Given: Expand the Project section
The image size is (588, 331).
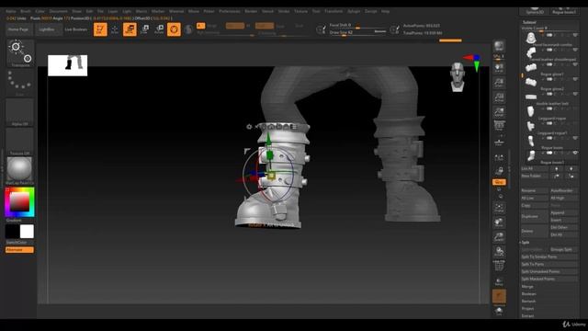Looking at the screenshot, I should click(x=527, y=309).
